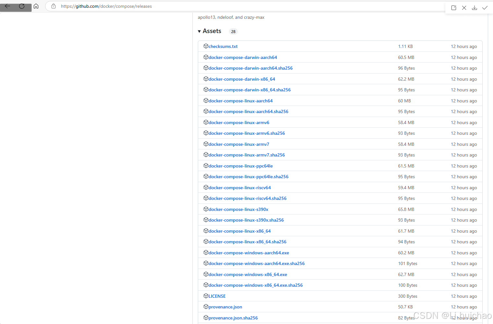Click the assets count badge 28

(233, 31)
